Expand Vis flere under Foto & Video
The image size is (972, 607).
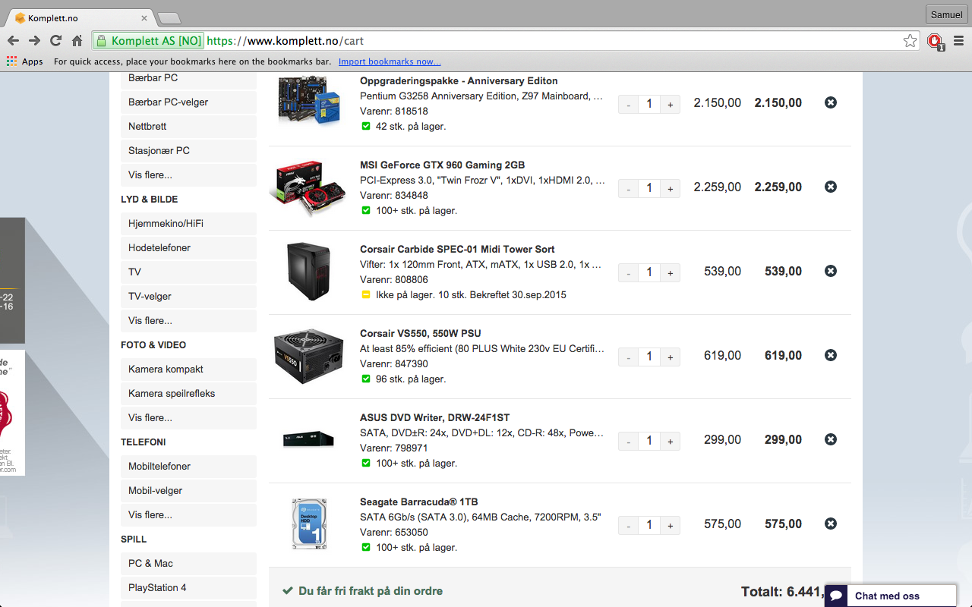click(x=188, y=417)
